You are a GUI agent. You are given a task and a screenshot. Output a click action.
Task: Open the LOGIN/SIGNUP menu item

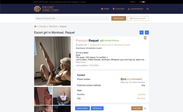tap(135, 9)
